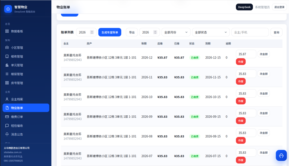Open 数据看板 dashboard icon in sidebar
The height and width of the screenshot is (166, 289).
pyautogui.click(x=7, y=31)
